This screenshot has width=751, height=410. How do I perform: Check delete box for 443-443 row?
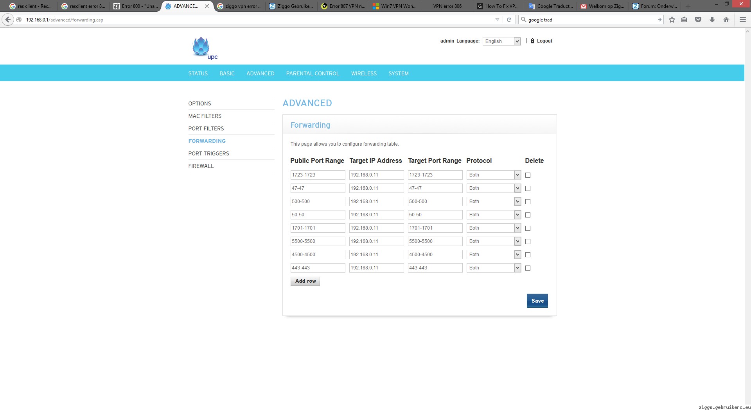click(x=528, y=268)
